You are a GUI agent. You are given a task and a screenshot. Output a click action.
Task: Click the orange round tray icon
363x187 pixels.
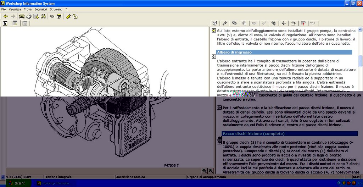coord(354,183)
